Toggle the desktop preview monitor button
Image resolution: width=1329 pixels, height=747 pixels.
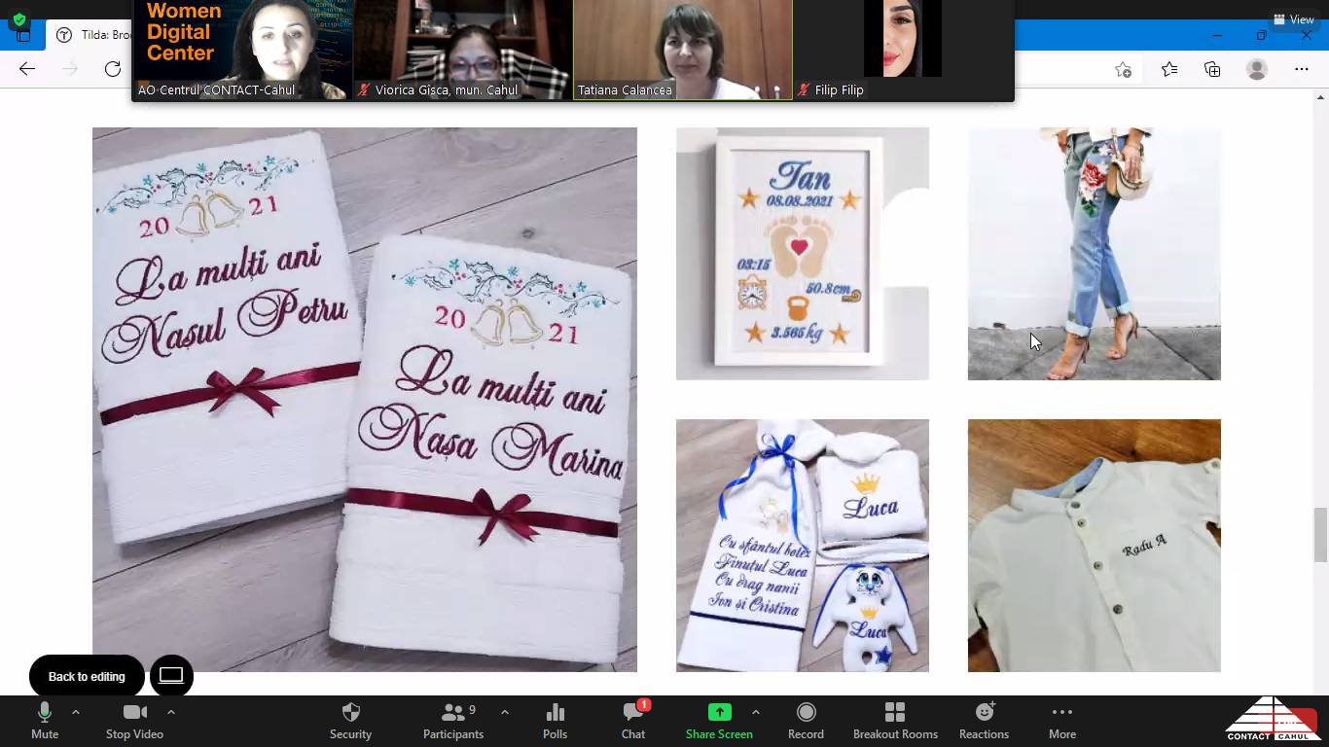(171, 676)
